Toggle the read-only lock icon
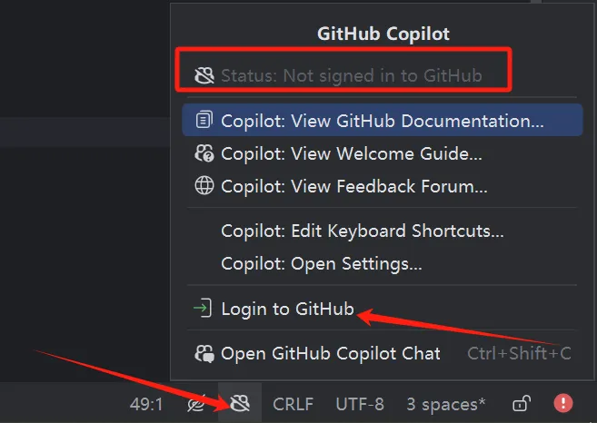 coord(522,404)
